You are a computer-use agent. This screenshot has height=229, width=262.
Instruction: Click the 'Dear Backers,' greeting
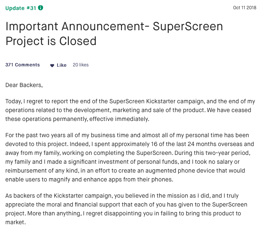[x=24, y=85]
